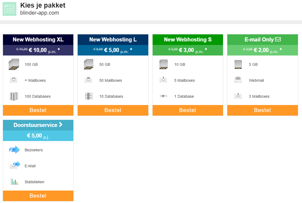
Task: Click the Bezoekers blue arrow icon
Action: 14,150
